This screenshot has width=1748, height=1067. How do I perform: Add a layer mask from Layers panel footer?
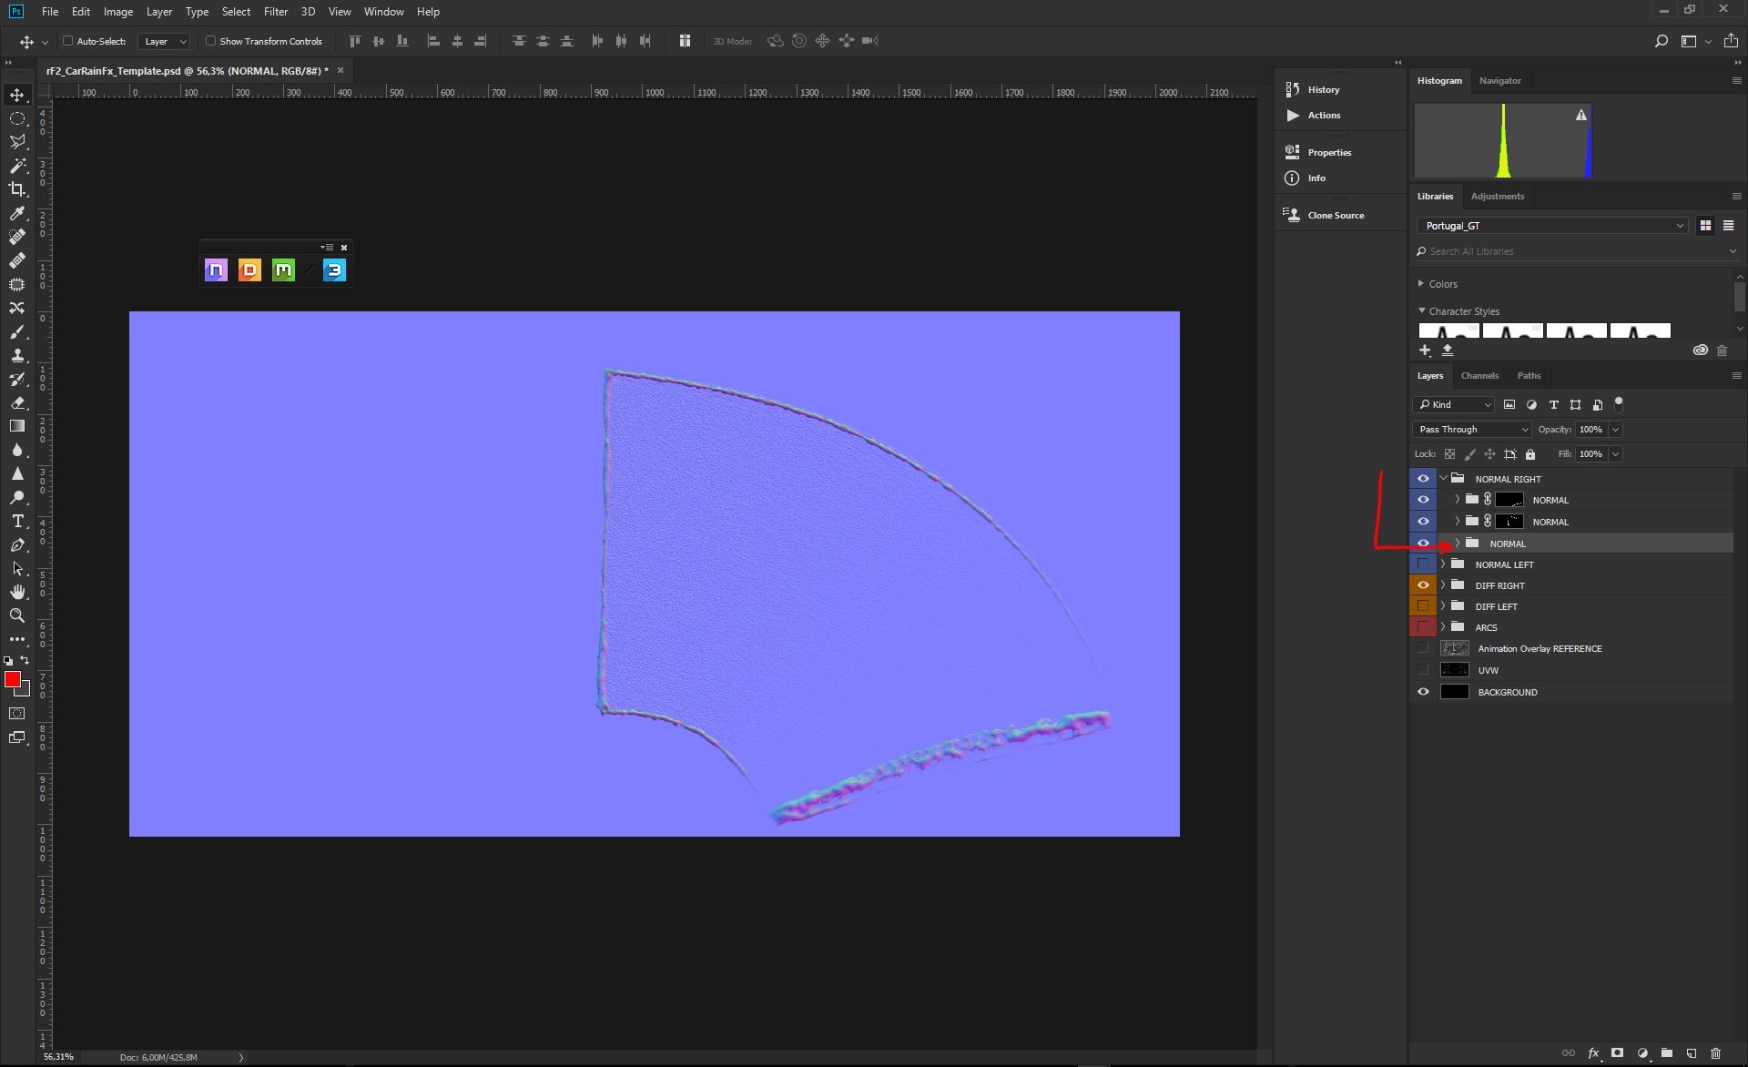1618,1053
